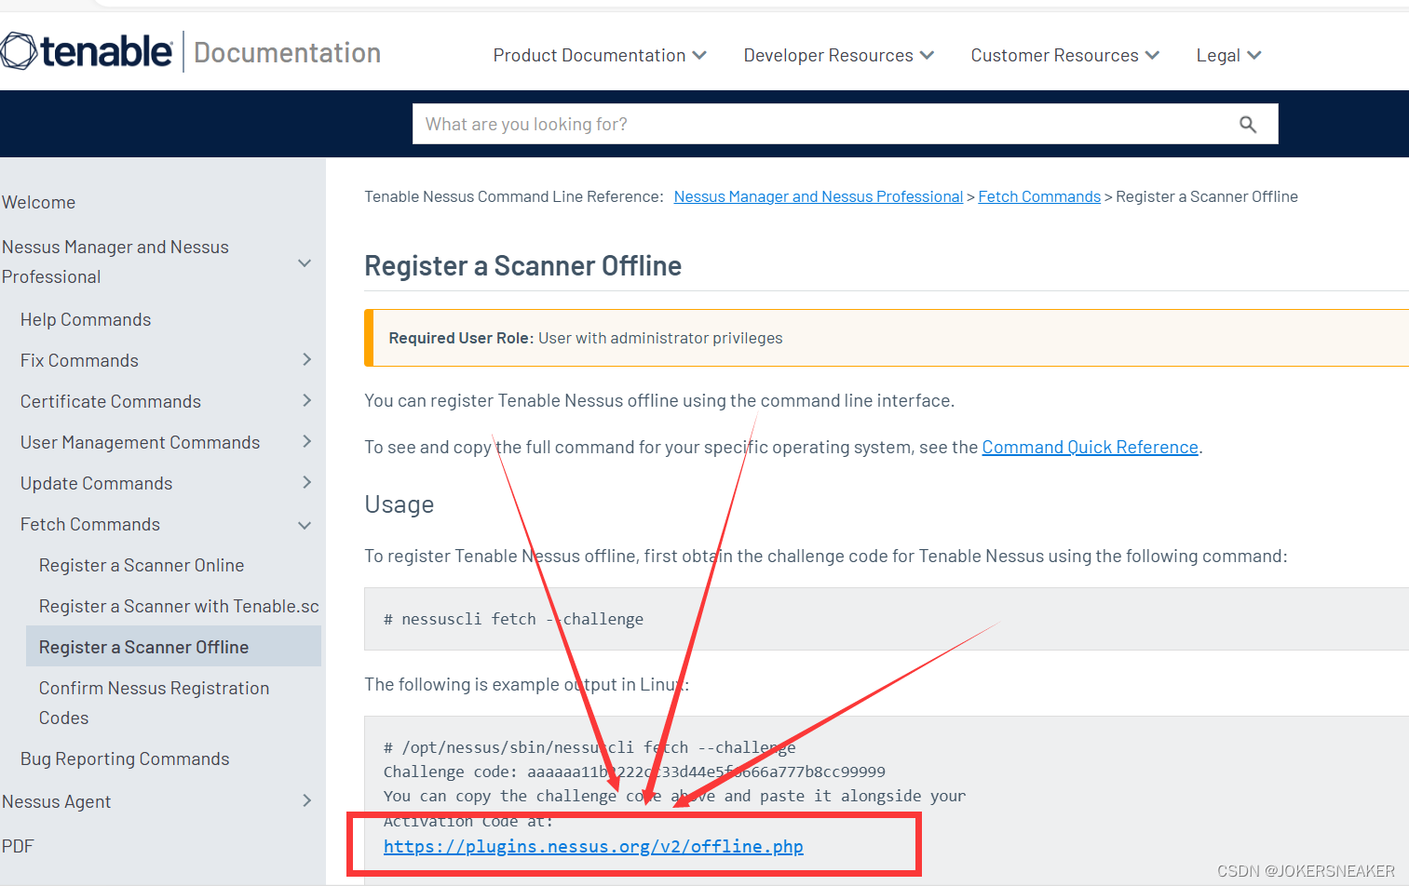Image resolution: width=1409 pixels, height=886 pixels.
Task: Expand the Fix Commands chevron
Action: pyautogui.click(x=306, y=359)
